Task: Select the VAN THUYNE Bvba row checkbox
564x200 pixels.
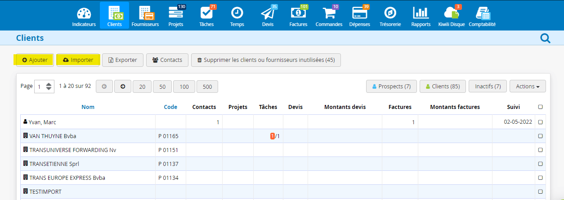Action: click(x=540, y=136)
